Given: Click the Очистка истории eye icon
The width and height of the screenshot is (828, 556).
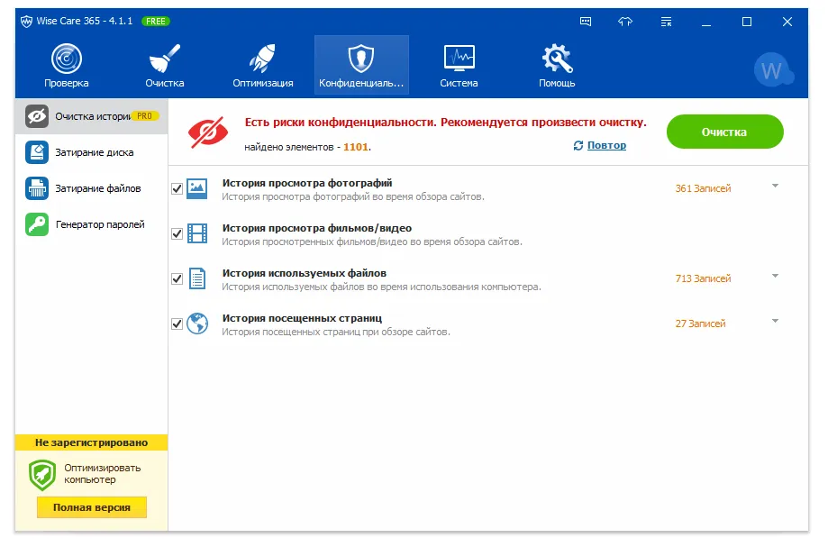Looking at the screenshot, I should click(x=37, y=116).
